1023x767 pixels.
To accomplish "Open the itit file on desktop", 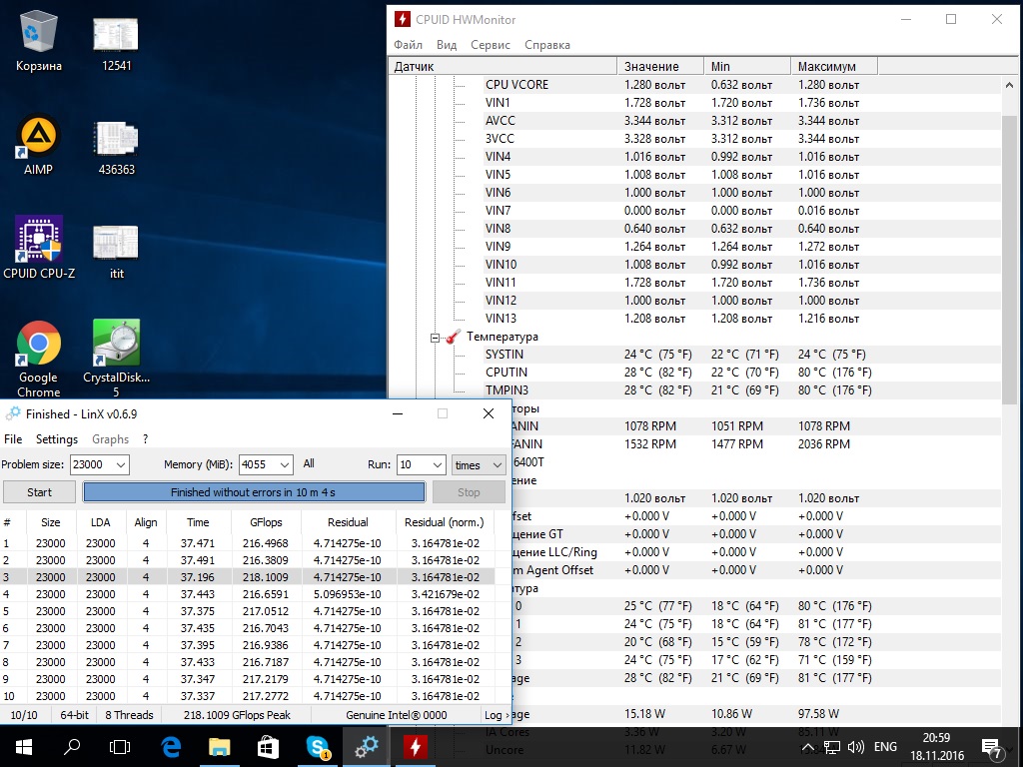I will 116,251.
